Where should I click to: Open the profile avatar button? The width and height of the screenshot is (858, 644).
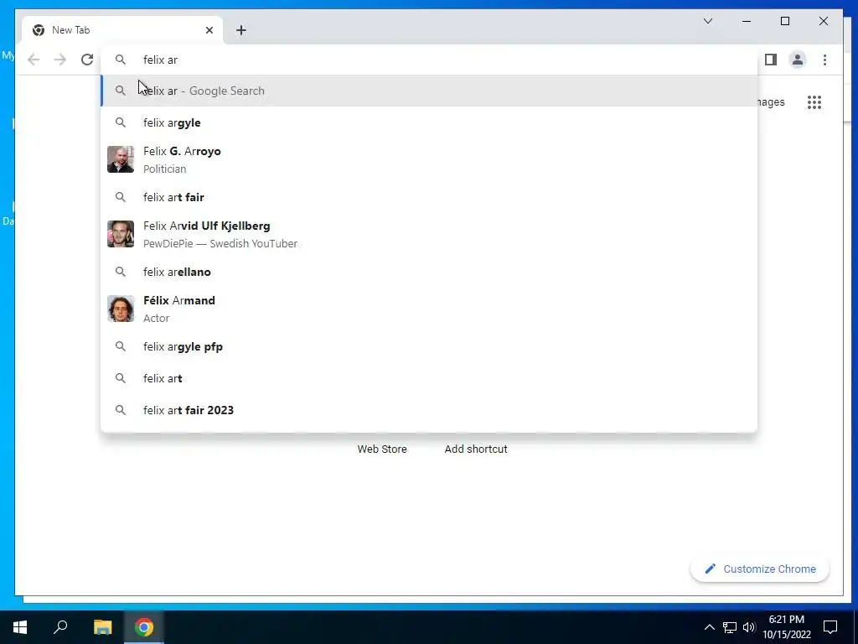[x=798, y=60]
